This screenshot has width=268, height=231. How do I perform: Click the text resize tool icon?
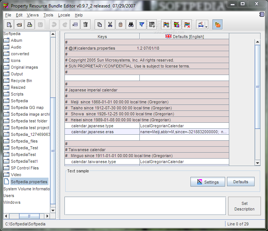click(x=201, y=25)
